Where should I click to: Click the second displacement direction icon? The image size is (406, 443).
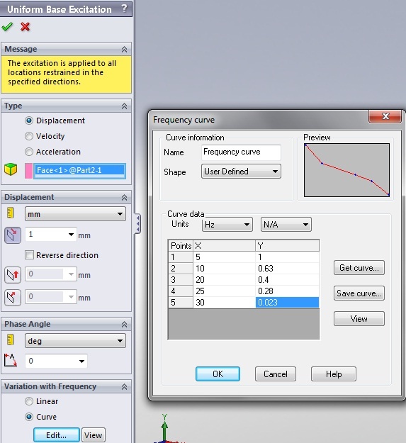(x=13, y=274)
